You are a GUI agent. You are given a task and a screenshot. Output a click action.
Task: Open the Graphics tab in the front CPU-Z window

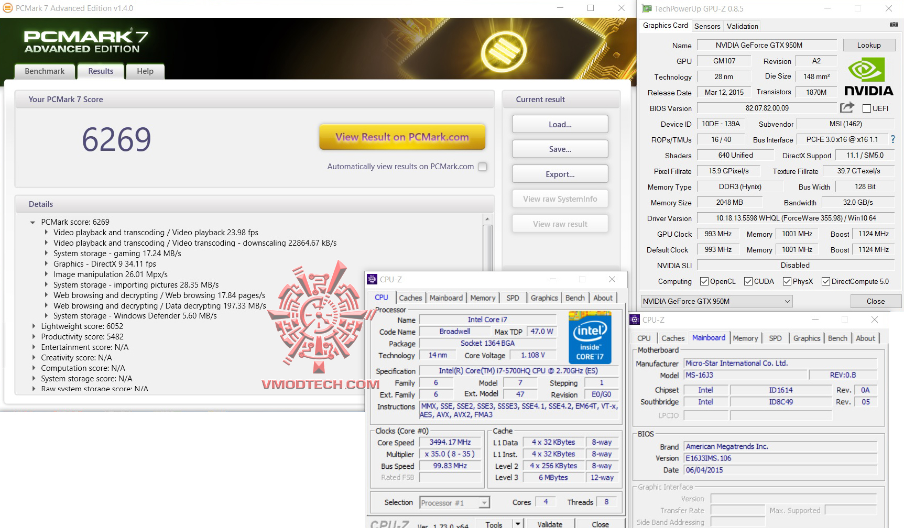[x=544, y=298]
